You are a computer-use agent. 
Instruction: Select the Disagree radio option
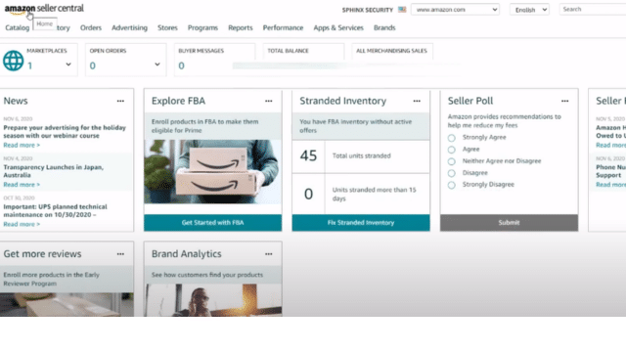[x=452, y=173]
